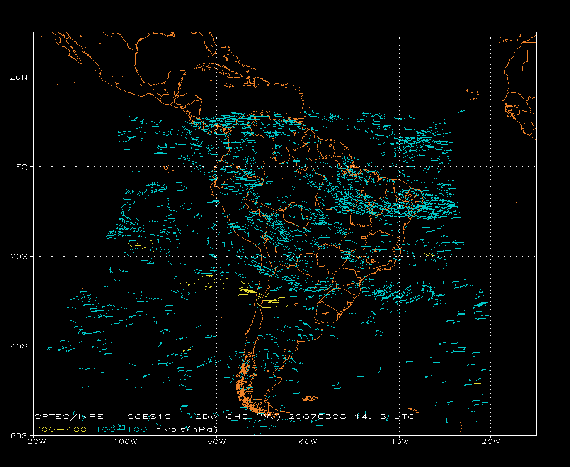Click the 20070308 date stamp

point(317,416)
